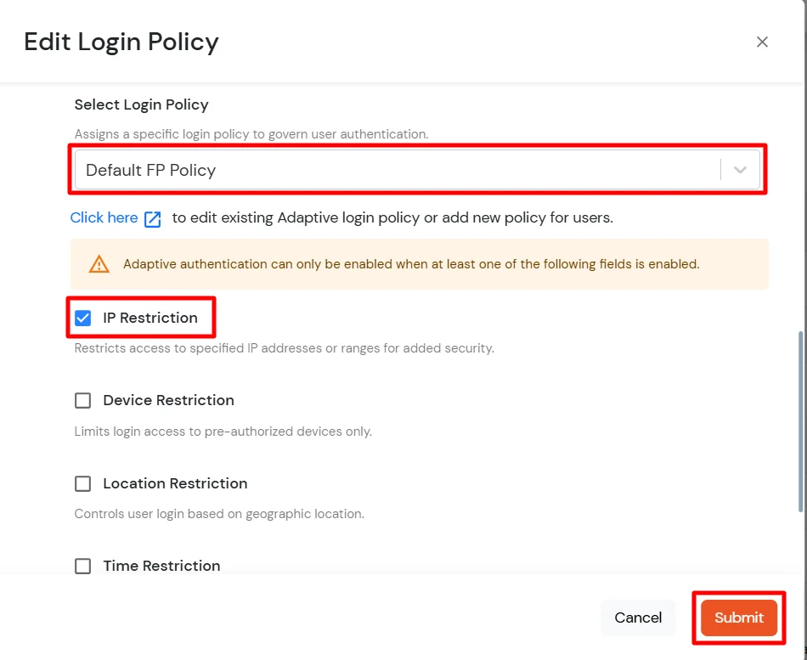807x660 pixels.
Task: Enable Device Restriction
Action: tap(82, 400)
